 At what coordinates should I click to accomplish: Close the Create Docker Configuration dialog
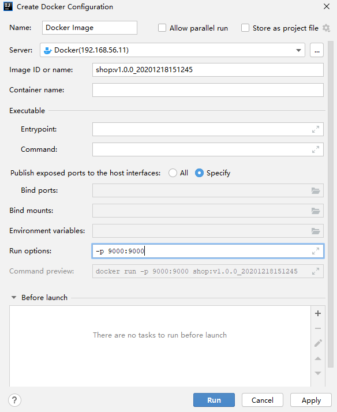[x=327, y=6]
